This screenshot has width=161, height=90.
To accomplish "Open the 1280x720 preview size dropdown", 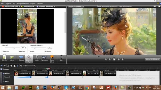I will (x=76, y=6).
